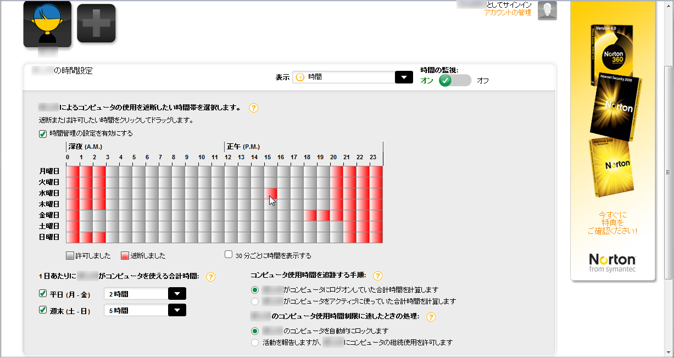Click the help icon next to the time blocking instructions
The height and width of the screenshot is (358, 674).
tap(253, 109)
